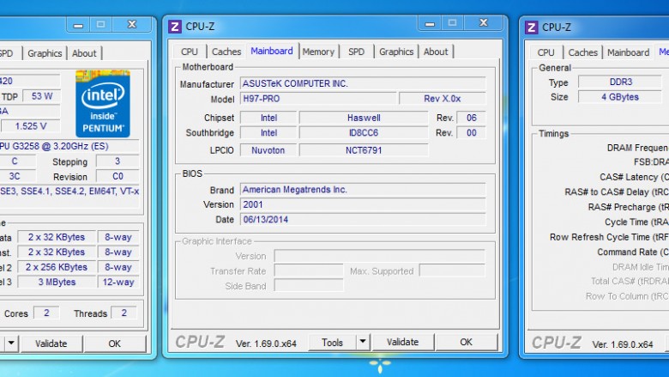
Task: Click the empty Graphic Interface Version field
Action: click(379, 256)
